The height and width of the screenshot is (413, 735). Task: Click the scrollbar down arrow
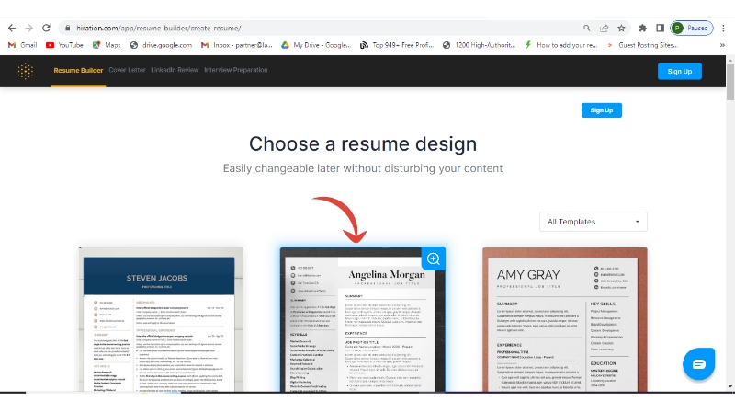pos(730,387)
